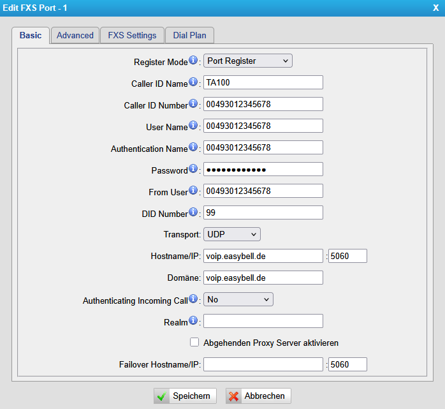
Task: Click the Abbrechen button
Action: click(x=257, y=396)
